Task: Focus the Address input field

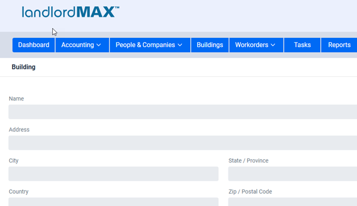Action: (182, 143)
